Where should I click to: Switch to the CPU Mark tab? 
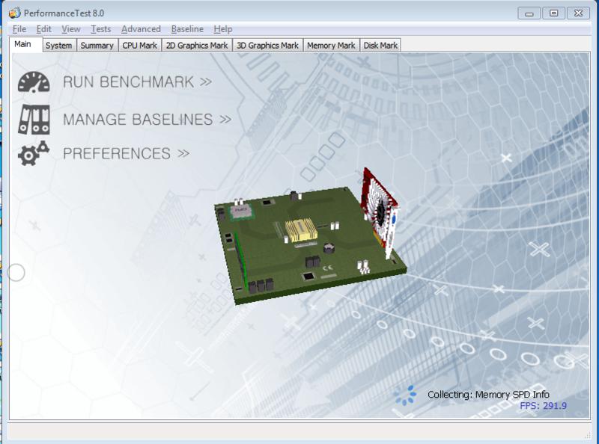coord(140,46)
